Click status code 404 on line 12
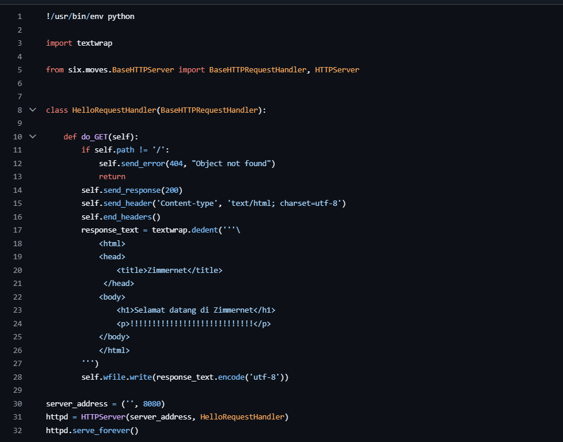563x442 pixels. 176,163
